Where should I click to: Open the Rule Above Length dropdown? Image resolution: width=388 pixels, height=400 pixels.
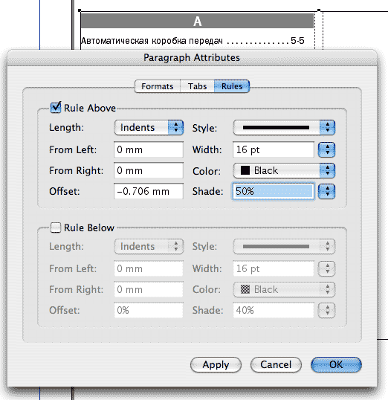(149, 127)
